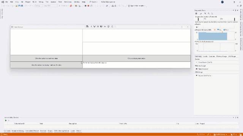Click the Continue debugging button

[63, 6]
